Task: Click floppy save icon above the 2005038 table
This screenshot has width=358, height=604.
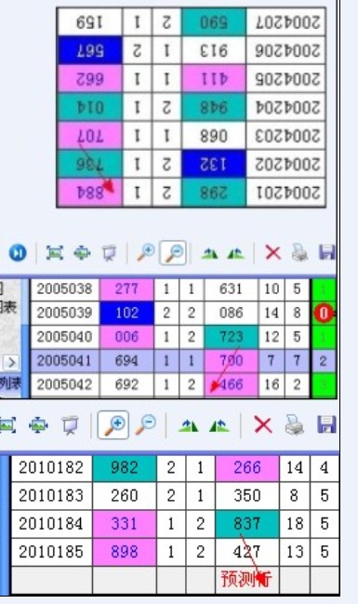Action: point(326,253)
